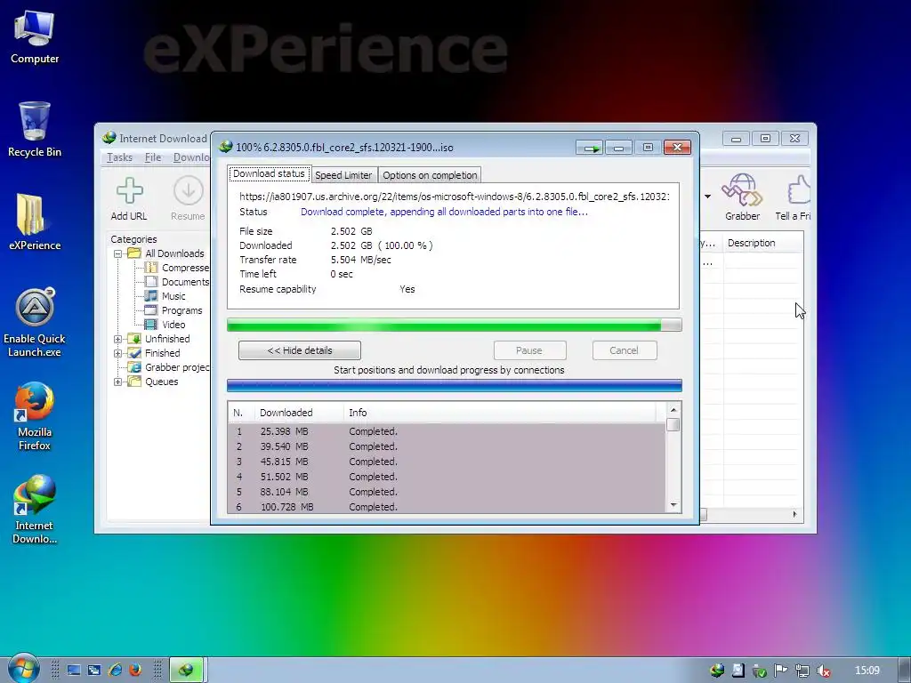
Task: Open the Downloads menu
Action: pos(191,157)
